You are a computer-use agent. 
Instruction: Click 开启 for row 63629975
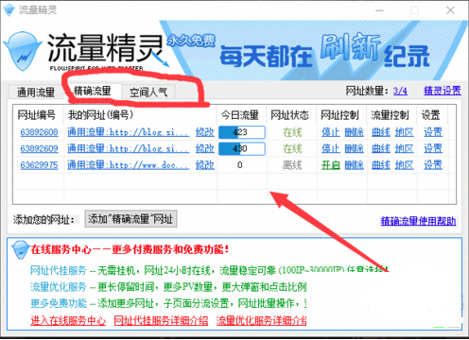pyautogui.click(x=331, y=165)
